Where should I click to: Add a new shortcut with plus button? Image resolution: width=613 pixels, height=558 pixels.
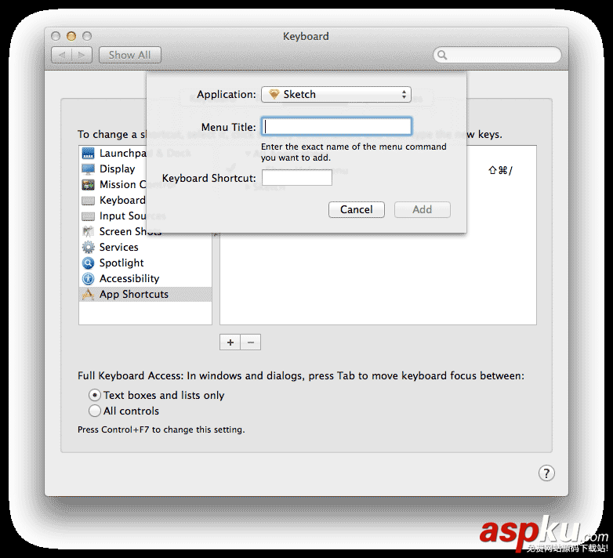pyautogui.click(x=230, y=342)
